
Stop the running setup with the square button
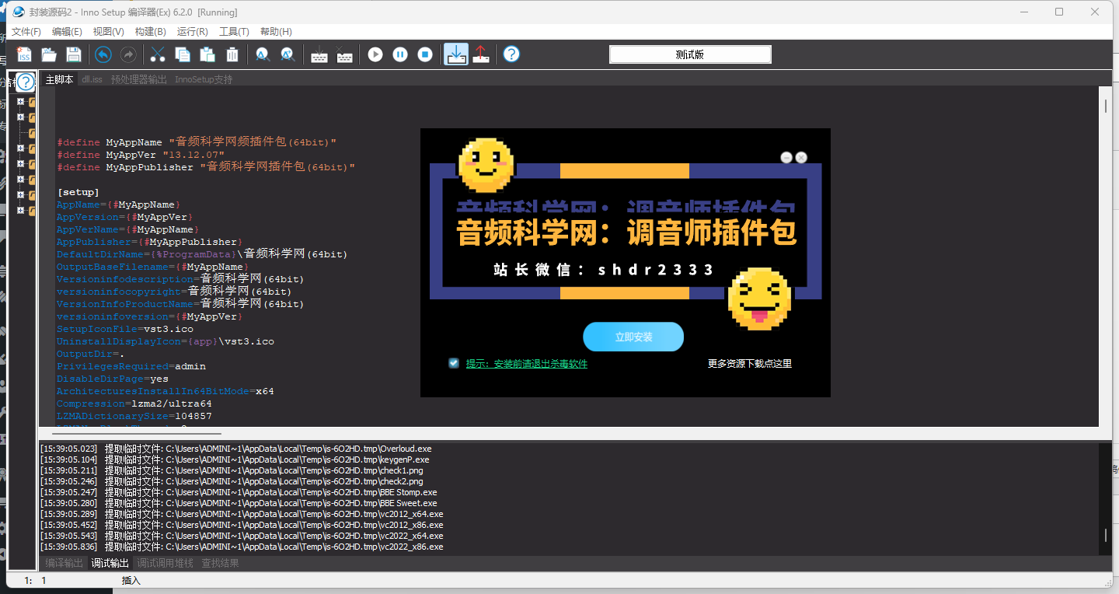[x=425, y=54]
